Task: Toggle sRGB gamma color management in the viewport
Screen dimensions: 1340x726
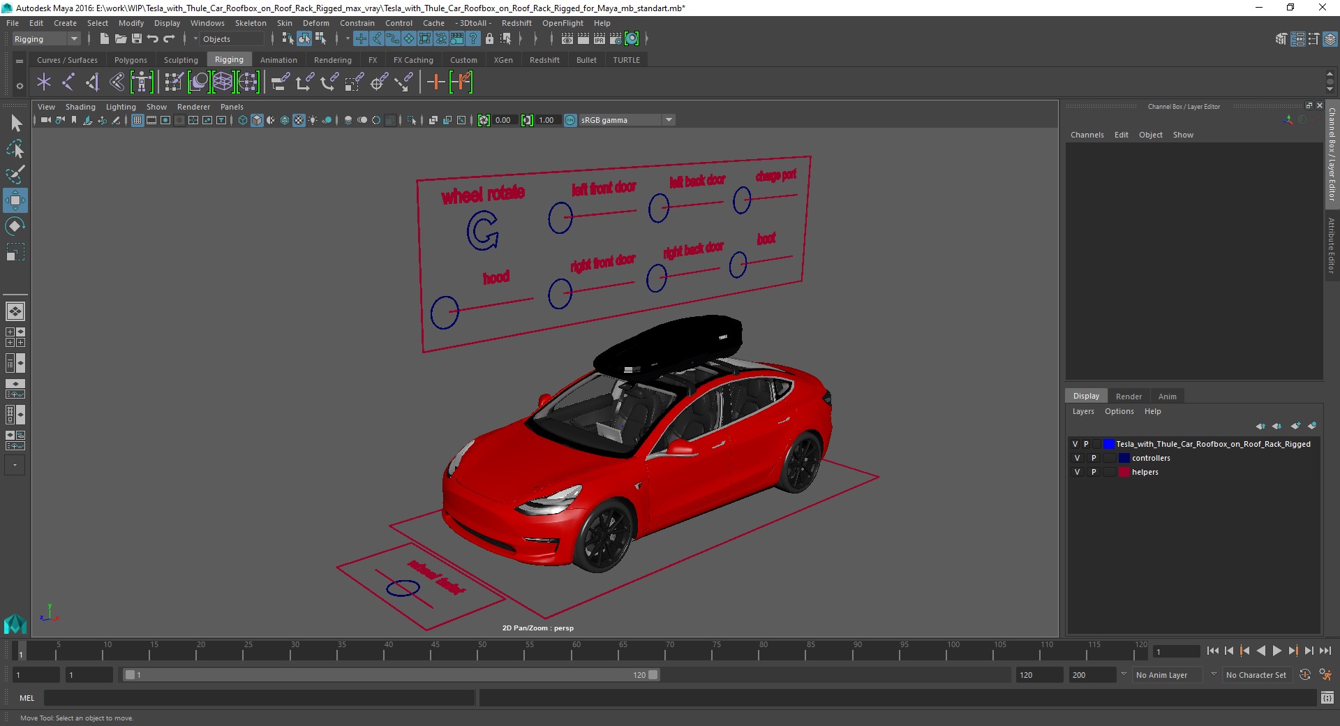Action: [570, 120]
